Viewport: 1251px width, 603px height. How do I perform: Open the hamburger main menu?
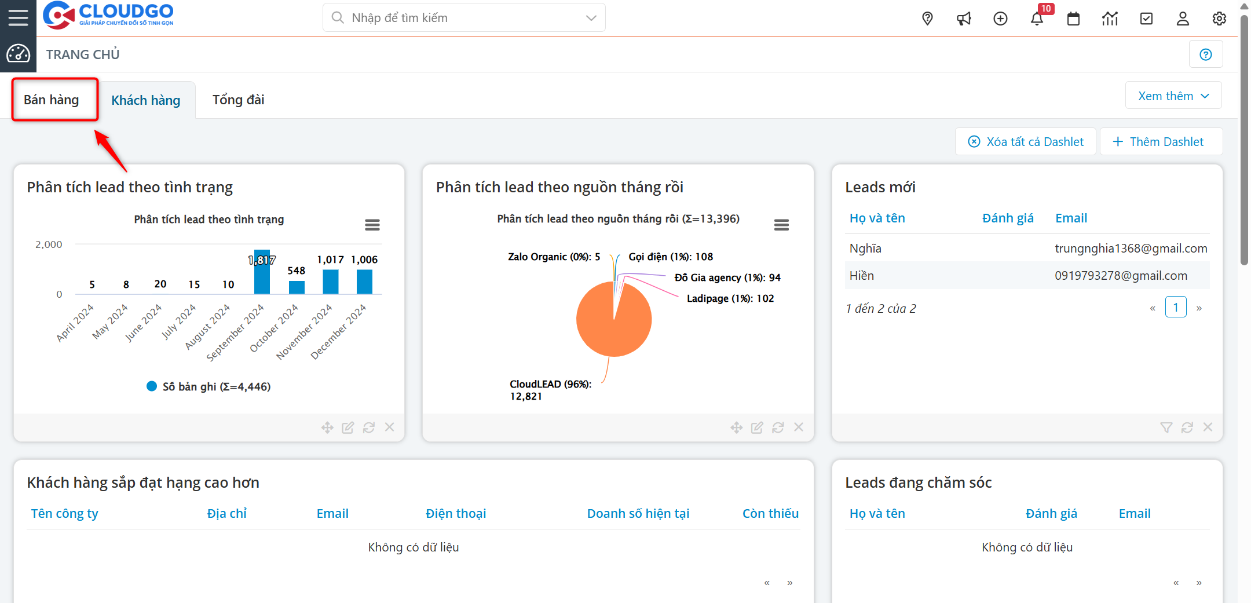click(18, 17)
